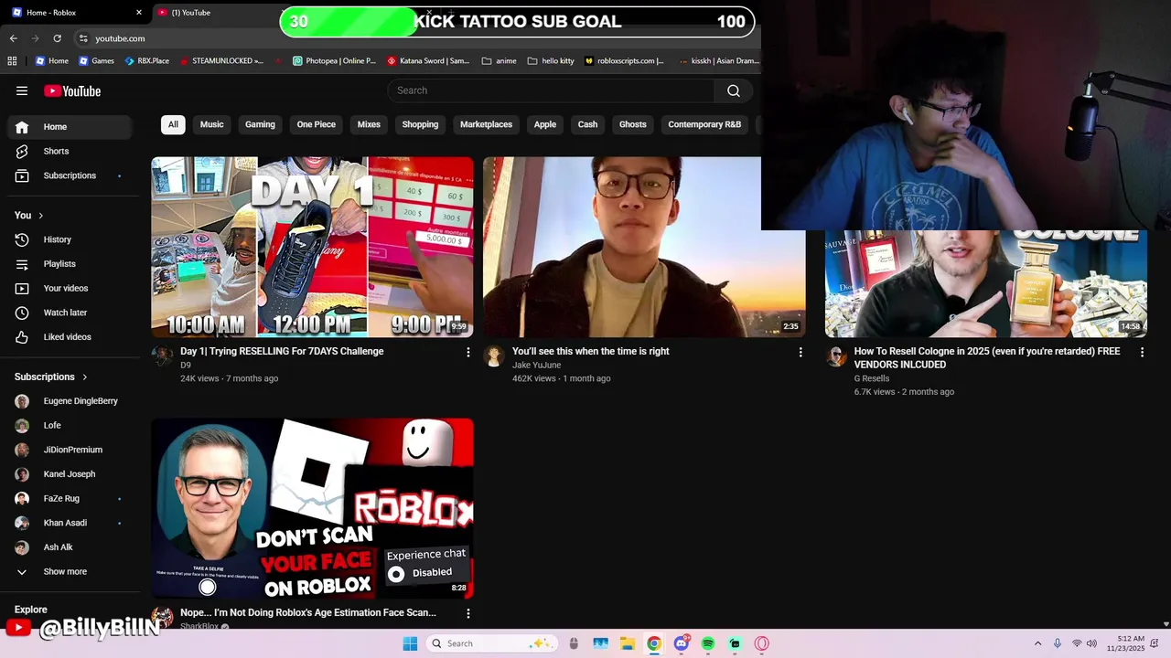Select the One Piece filter chip
Image resolution: width=1171 pixels, height=658 pixels.
click(317, 124)
